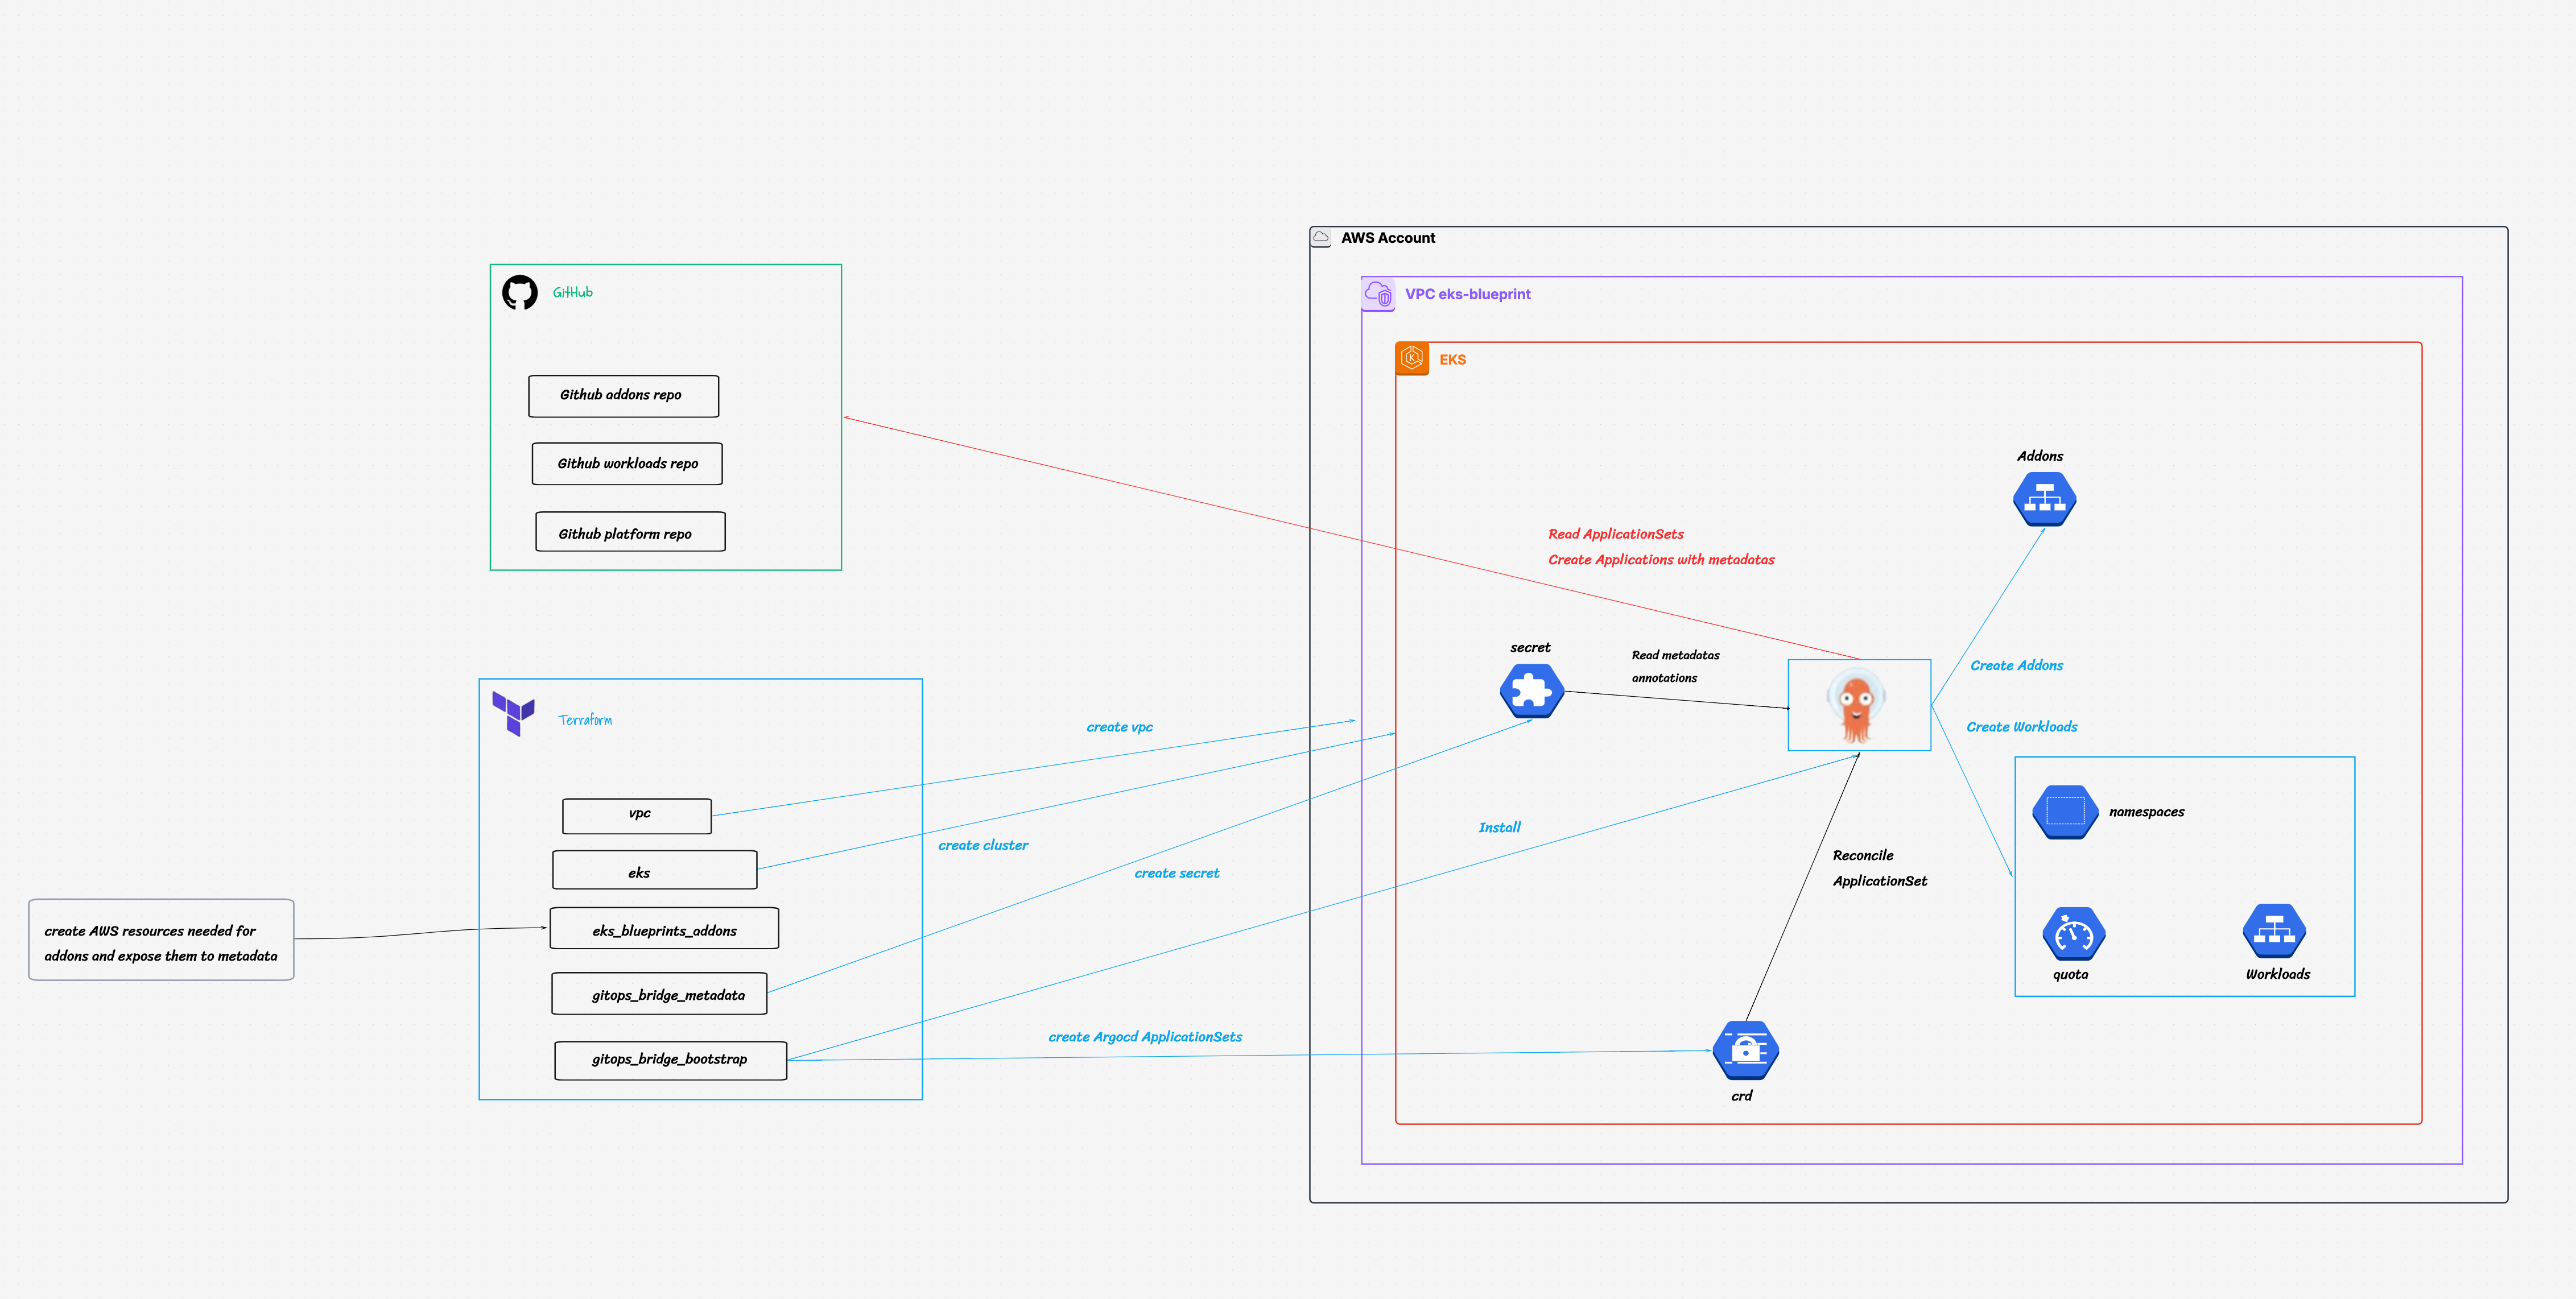Click the 'Read metadatas' label
Image resolution: width=2576 pixels, height=1299 pixels.
(1675, 655)
